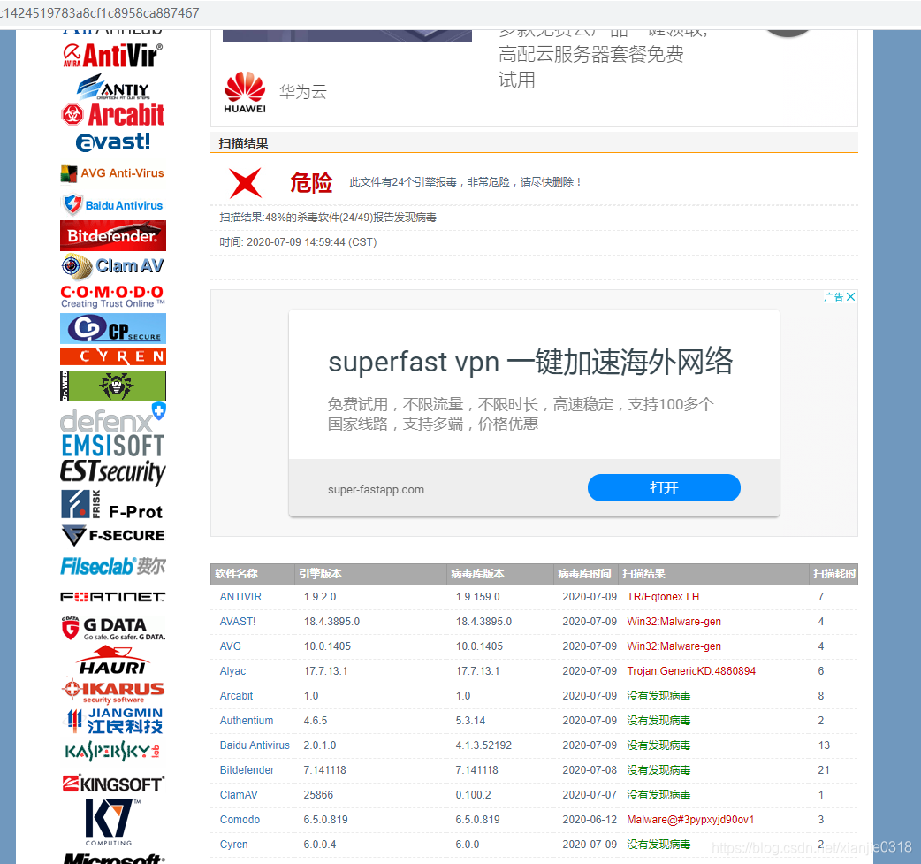Viewport: 921px width, 864px height.
Task: Select the Trojan.GenericKD.4860894 result text
Action: point(691,671)
